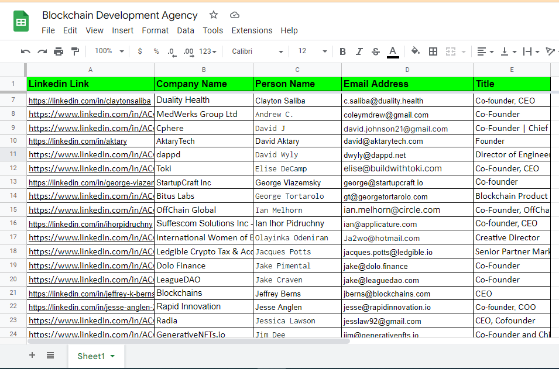Select the Creative Director cell
This screenshot has width=559, height=369.
[512, 237]
